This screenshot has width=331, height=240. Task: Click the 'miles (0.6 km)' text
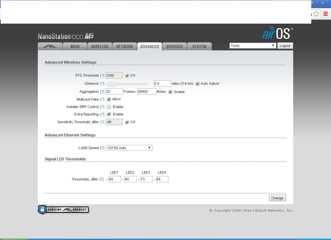click(x=182, y=83)
